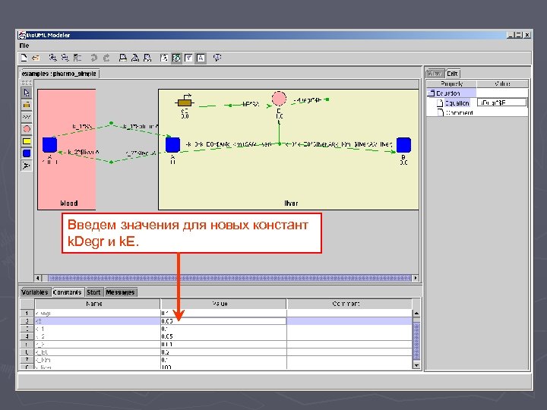Click the Name column header in constants table
Viewport: 547px width, 410px height.
point(97,304)
